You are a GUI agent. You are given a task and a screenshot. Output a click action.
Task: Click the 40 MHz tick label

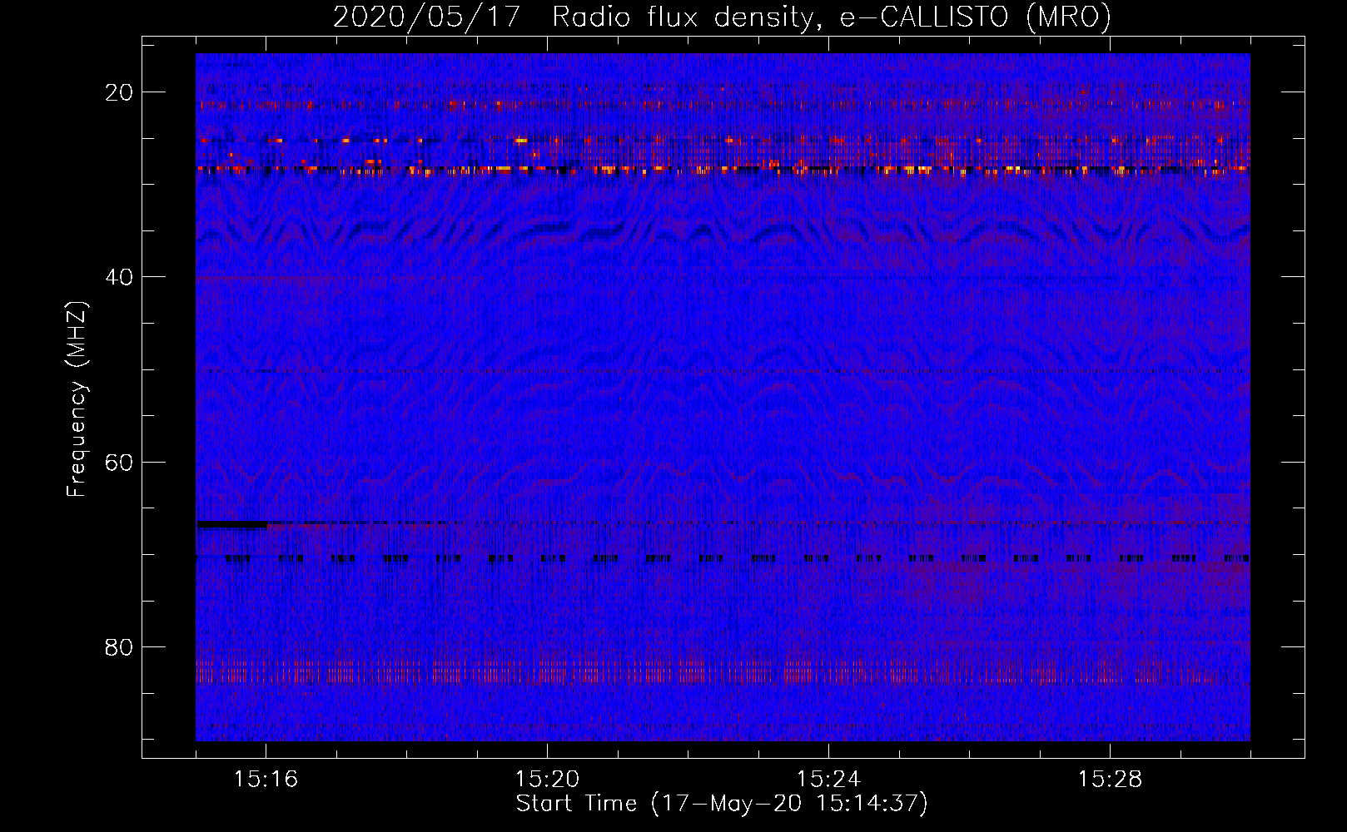tap(119, 277)
